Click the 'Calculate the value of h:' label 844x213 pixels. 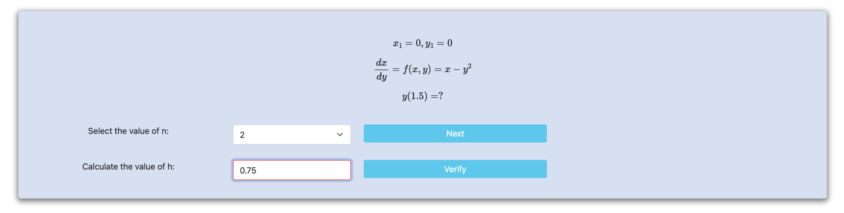pyautogui.click(x=128, y=166)
